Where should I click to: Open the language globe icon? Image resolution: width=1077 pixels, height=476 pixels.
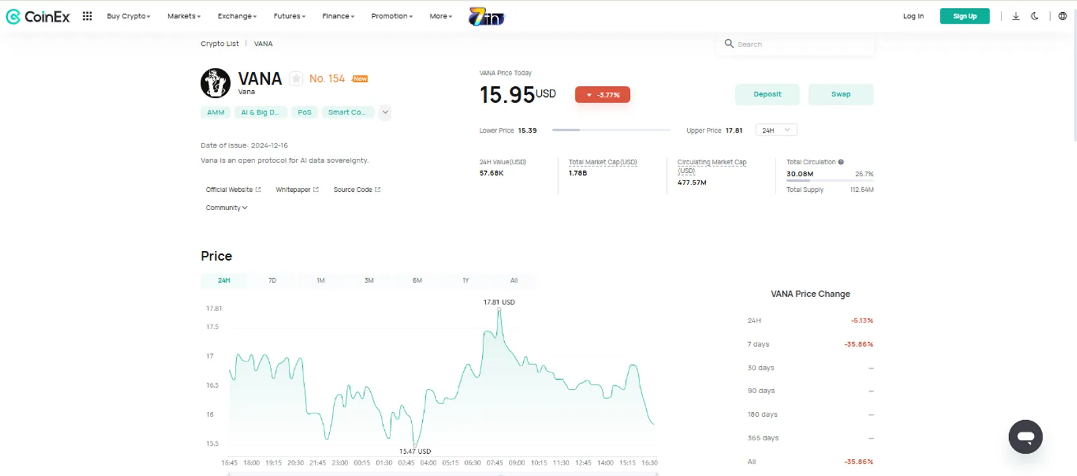click(x=1062, y=16)
